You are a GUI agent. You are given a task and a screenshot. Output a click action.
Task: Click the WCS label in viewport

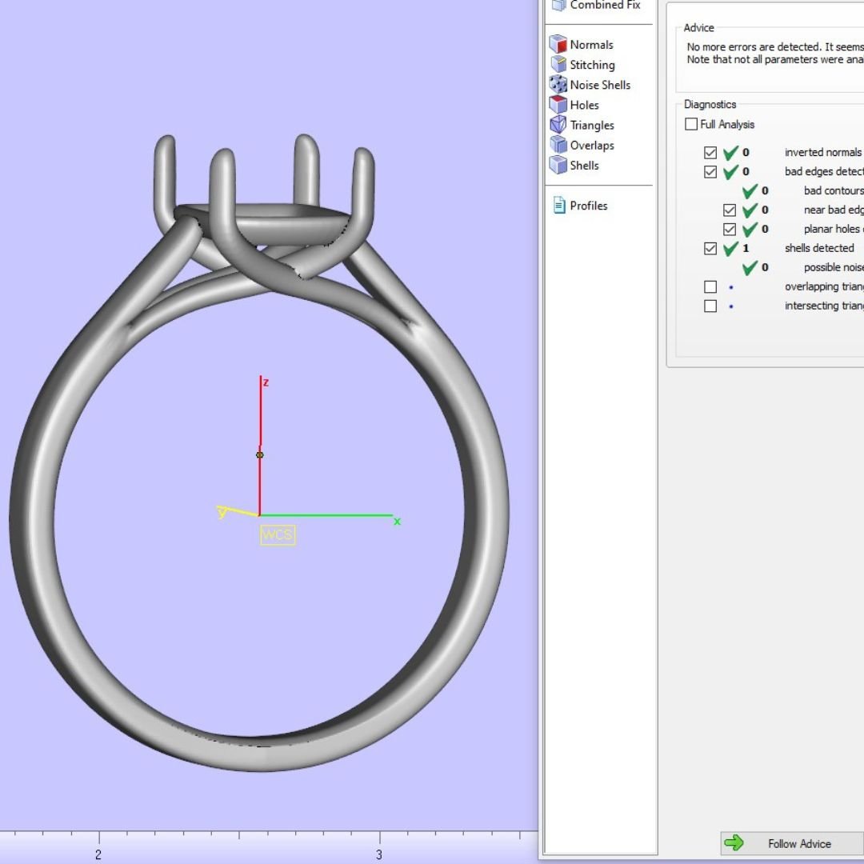pyautogui.click(x=278, y=534)
